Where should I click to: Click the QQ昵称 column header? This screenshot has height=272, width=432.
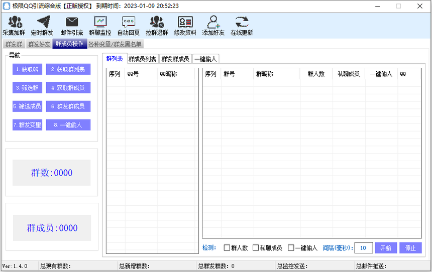(x=176, y=74)
